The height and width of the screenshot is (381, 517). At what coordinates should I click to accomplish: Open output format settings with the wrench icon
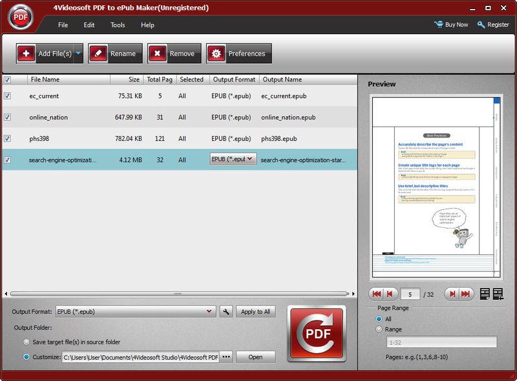tap(225, 311)
